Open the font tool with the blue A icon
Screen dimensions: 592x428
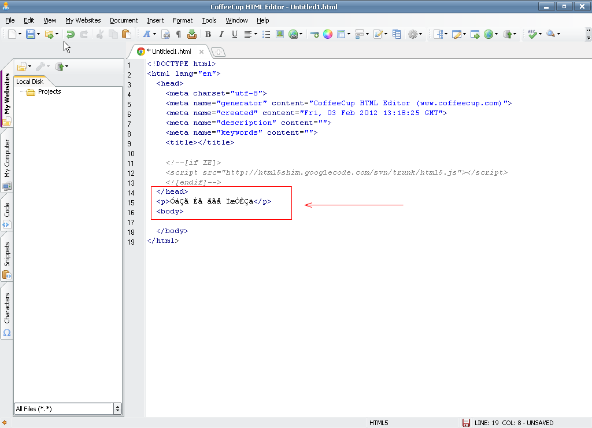point(146,34)
